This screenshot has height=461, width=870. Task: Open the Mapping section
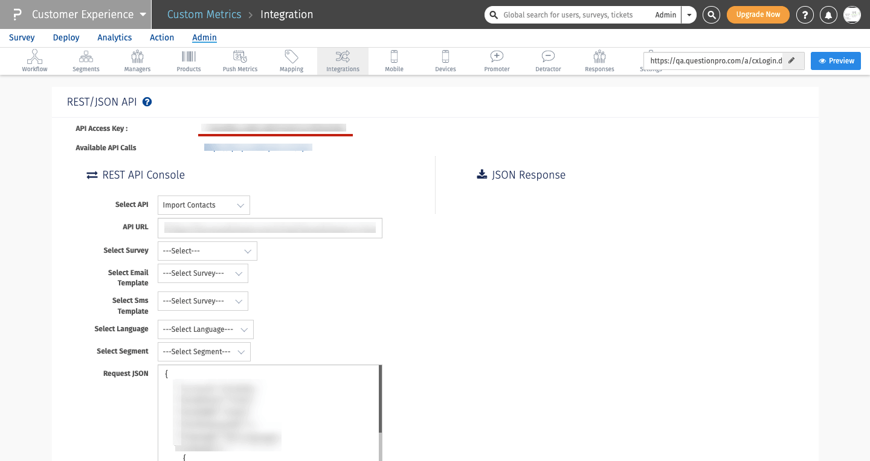[291, 60]
